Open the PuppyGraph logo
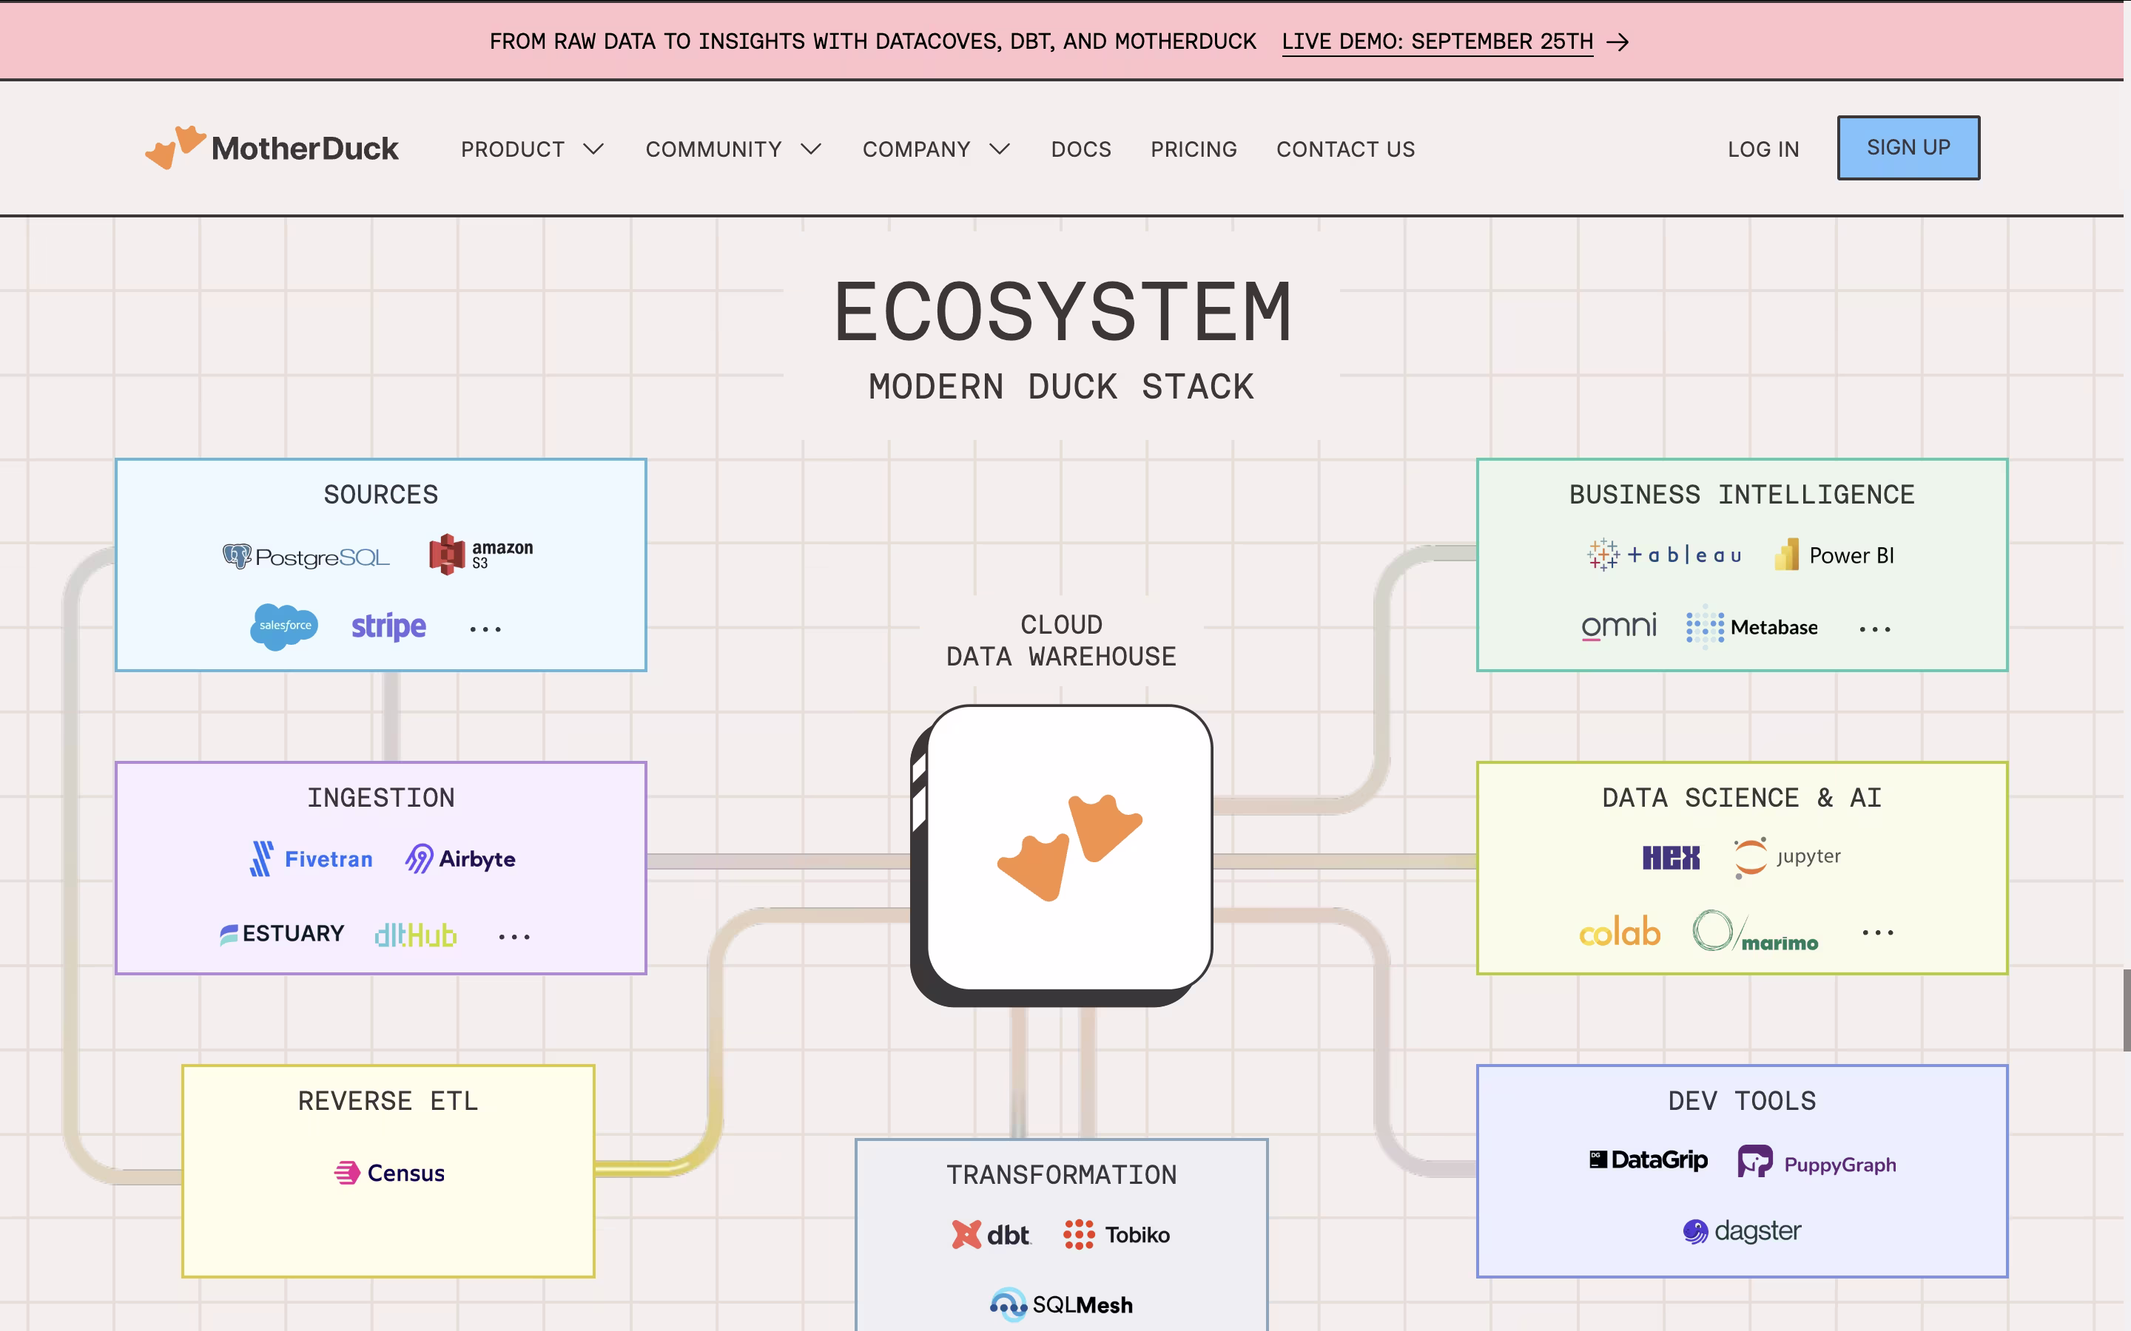 tap(1817, 1162)
